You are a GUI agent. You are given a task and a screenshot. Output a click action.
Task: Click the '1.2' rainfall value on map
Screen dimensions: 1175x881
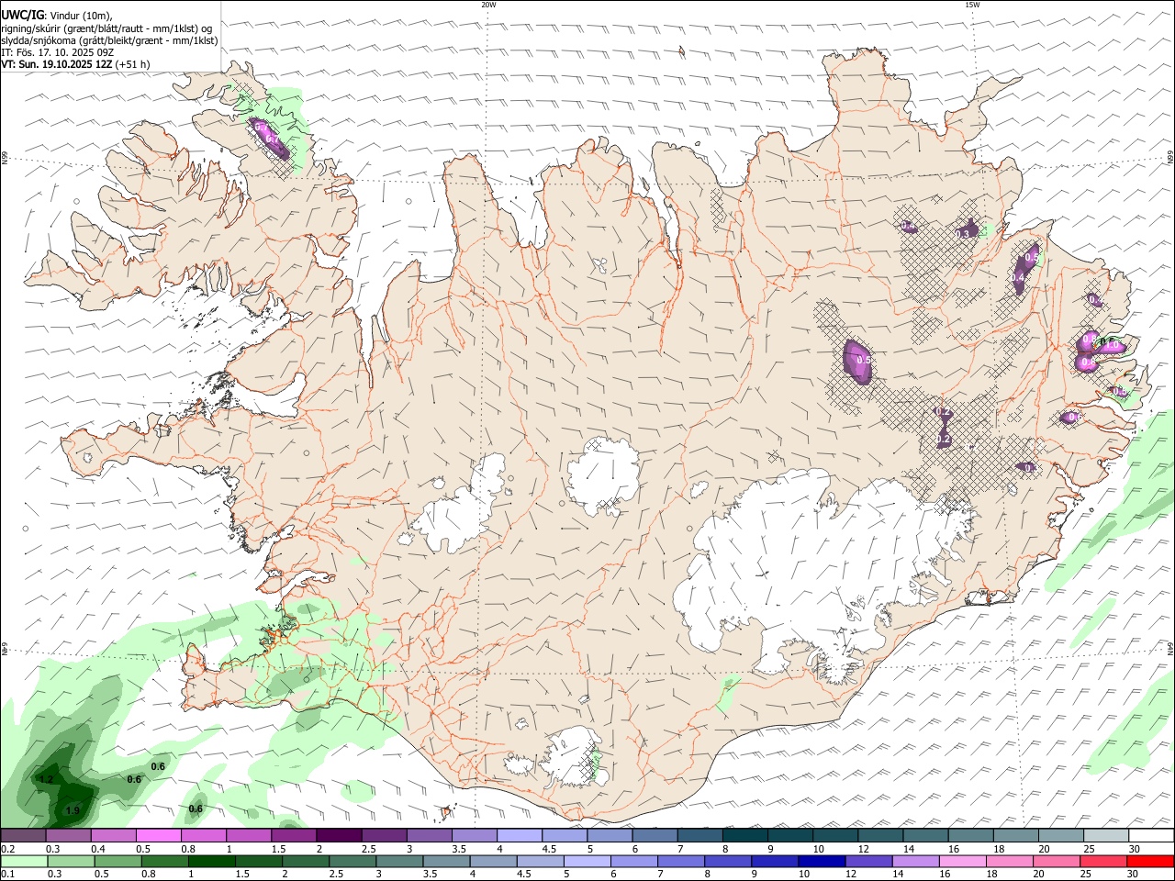click(47, 779)
